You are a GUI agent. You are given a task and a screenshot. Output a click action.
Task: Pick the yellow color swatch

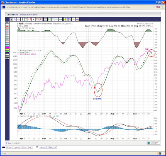(x=7, y=49)
